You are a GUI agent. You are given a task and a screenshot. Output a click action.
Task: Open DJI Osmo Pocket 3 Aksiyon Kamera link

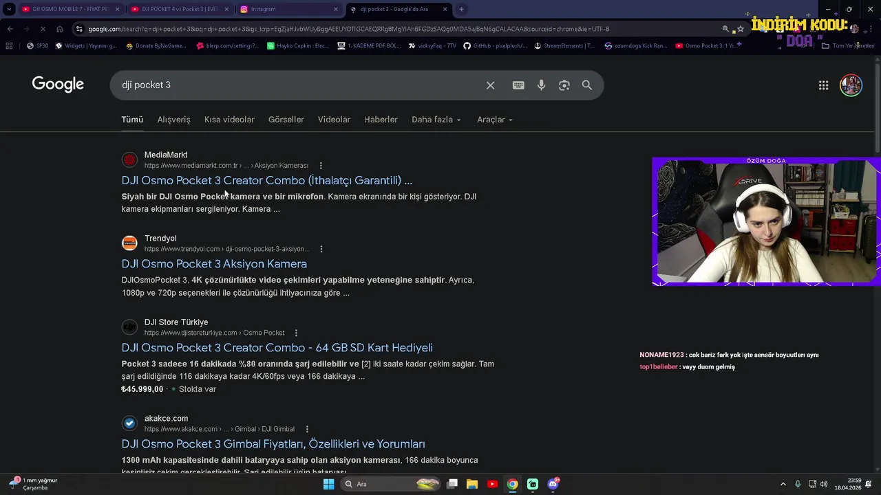click(x=214, y=264)
